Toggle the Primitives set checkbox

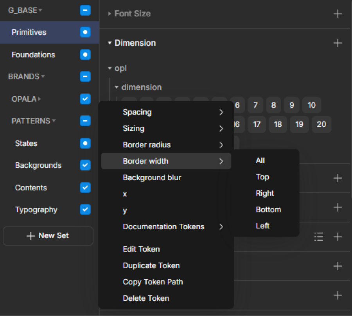[x=85, y=32]
